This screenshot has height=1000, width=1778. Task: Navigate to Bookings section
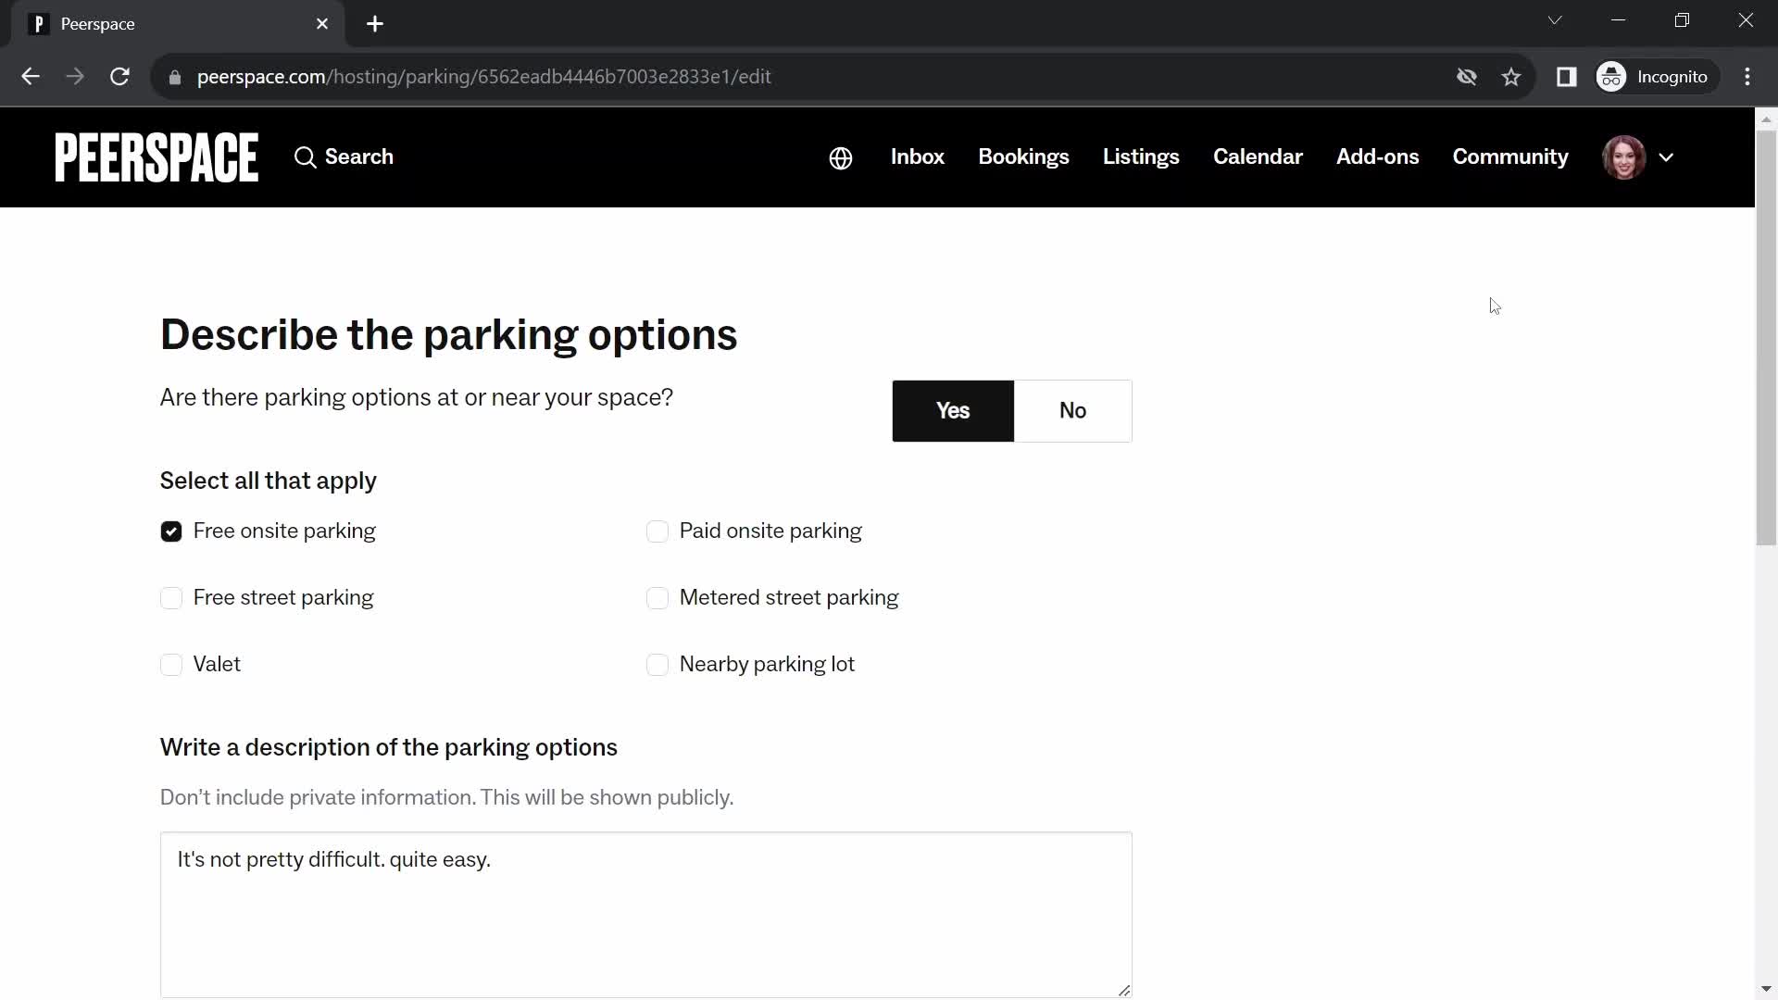1024,156
